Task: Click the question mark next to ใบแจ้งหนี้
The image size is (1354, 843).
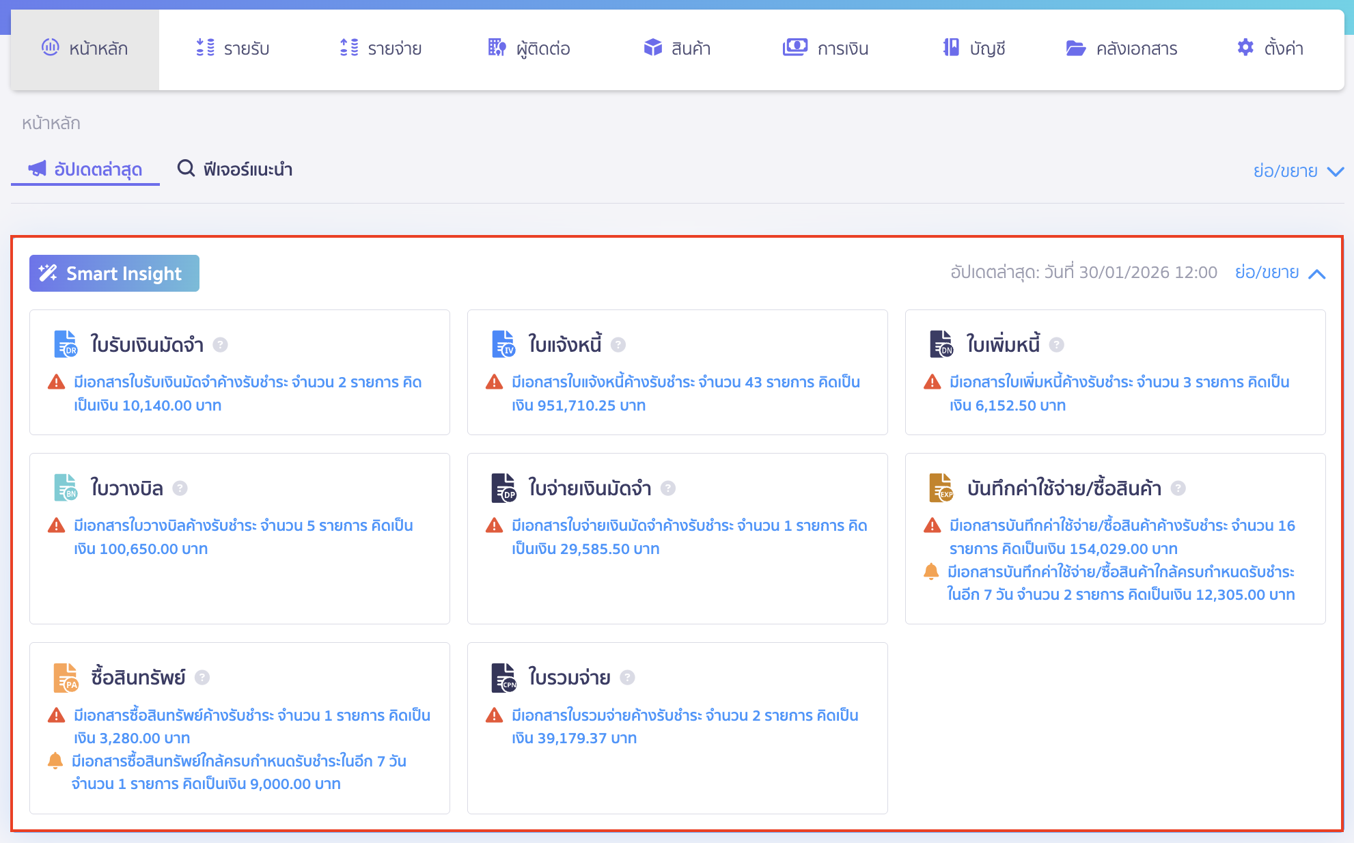Action: [618, 345]
